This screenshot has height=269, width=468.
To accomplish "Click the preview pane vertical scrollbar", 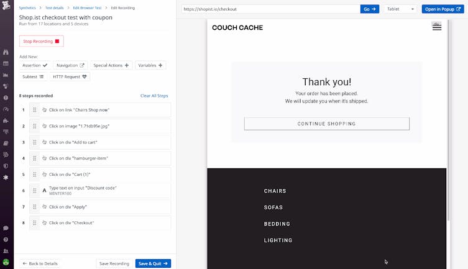I will click(448, 120).
